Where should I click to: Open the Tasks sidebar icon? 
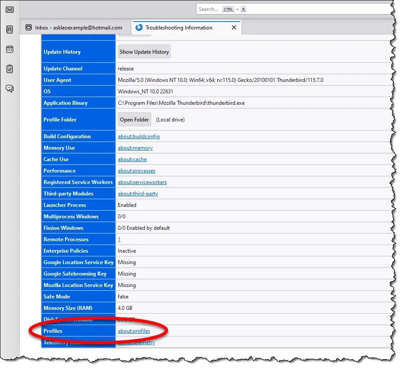point(10,69)
